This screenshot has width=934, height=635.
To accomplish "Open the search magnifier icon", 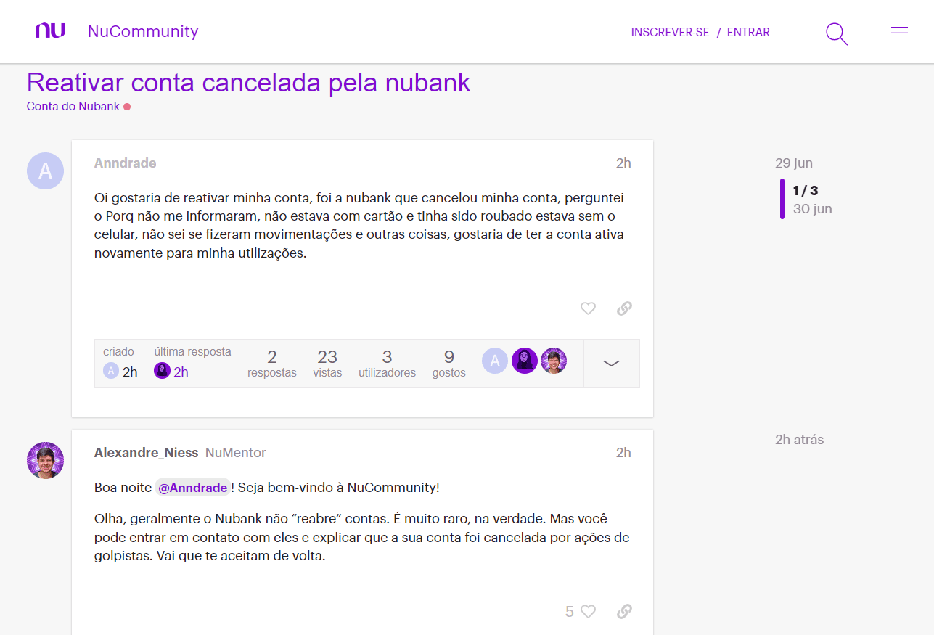I will (x=837, y=33).
